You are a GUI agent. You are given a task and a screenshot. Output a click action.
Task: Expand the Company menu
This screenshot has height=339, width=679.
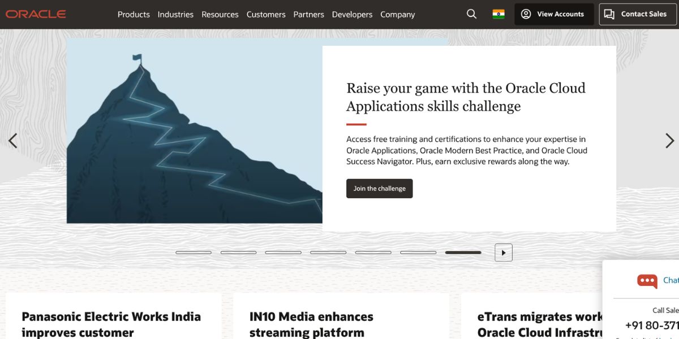click(397, 15)
